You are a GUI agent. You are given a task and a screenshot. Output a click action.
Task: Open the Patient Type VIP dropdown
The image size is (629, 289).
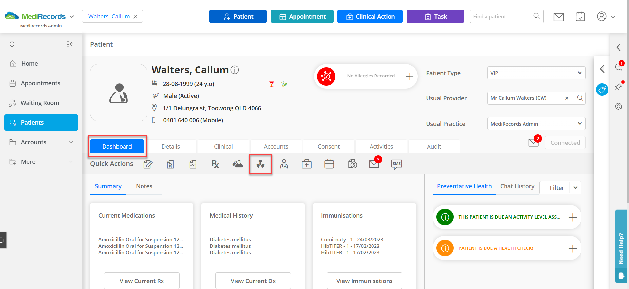coord(580,73)
